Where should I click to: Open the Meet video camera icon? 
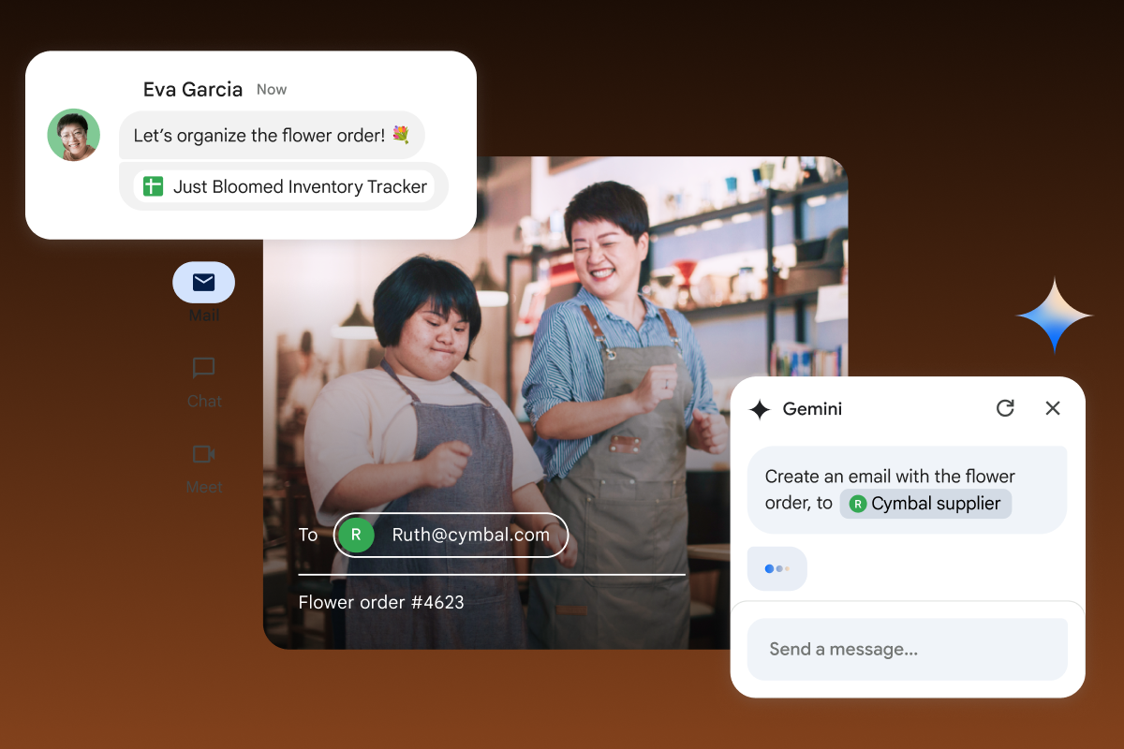(203, 454)
